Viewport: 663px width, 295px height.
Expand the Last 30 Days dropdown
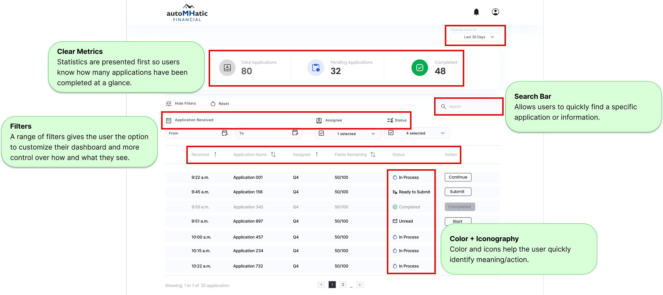pyautogui.click(x=475, y=37)
